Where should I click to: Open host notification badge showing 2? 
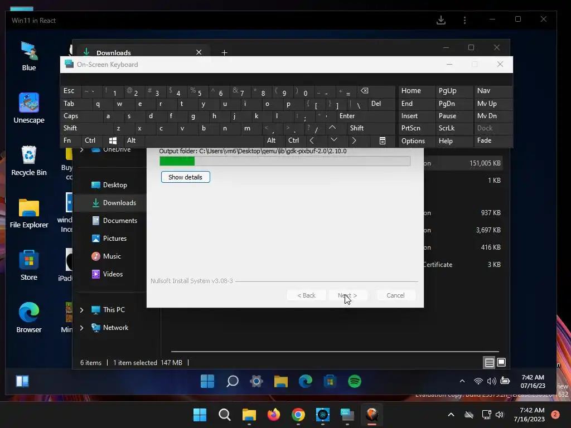pyautogui.click(x=555, y=415)
